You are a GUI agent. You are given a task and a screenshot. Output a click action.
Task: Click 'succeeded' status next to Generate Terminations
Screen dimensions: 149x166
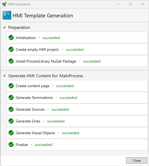(x=68, y=98)
